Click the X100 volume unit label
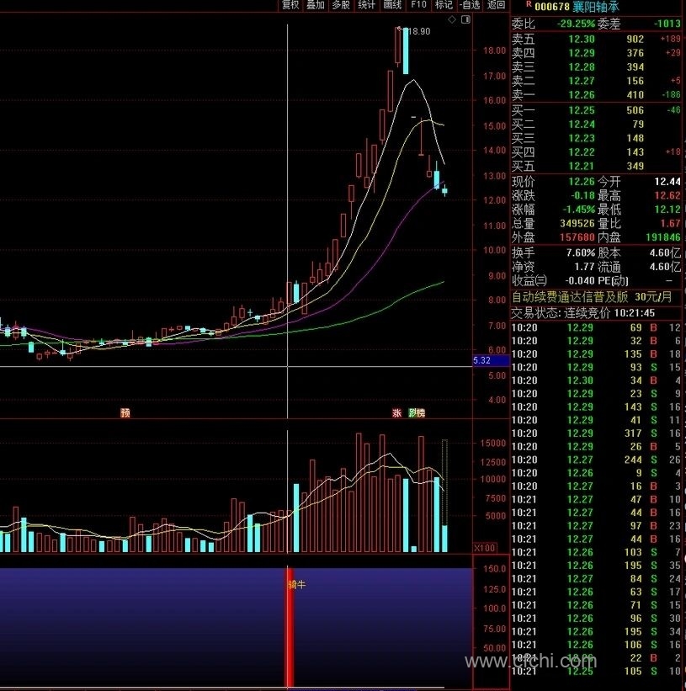Image resolution: width=686 pixels, height=691 pixels. pyautogui.click(x=485, y=548)
